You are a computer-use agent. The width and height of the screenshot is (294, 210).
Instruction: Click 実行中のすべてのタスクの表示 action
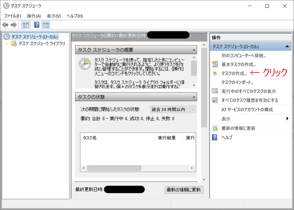(x=248, y=91)
